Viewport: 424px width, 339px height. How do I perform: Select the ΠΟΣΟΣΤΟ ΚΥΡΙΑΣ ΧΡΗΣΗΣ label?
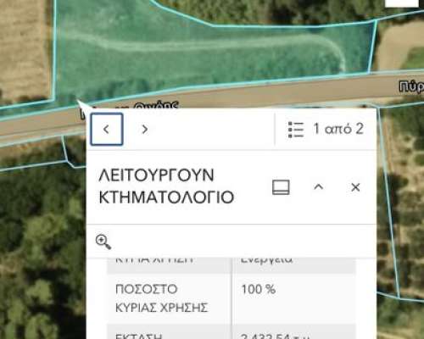click(161, 298)
